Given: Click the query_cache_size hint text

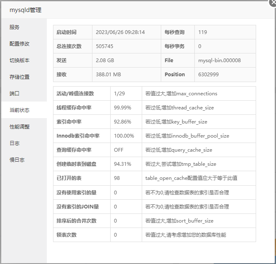Looking at the screenshot, I should click(179, 150).
